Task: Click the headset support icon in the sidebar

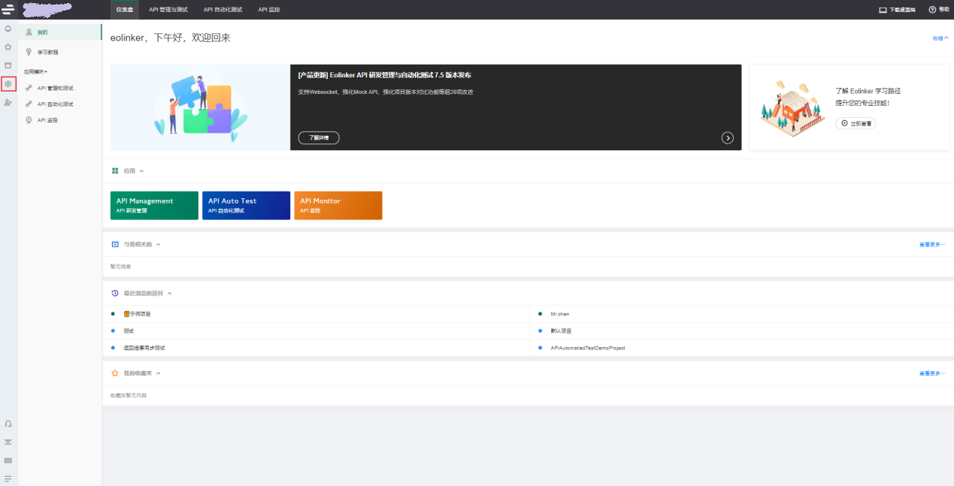Action: point(8,424)
